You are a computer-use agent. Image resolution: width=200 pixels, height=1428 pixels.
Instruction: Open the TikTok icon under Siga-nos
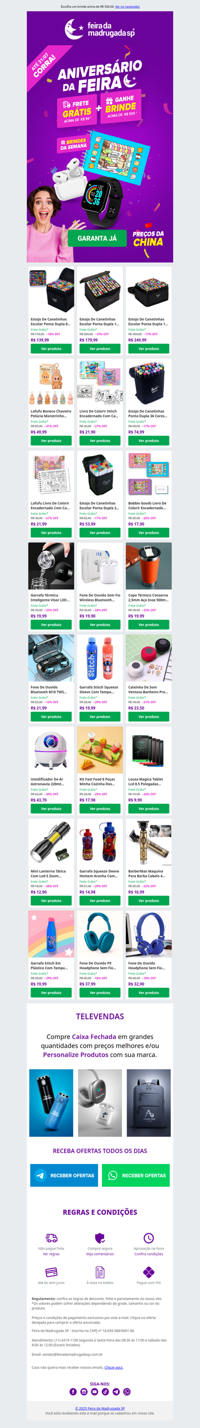[x=105, y=1391]
